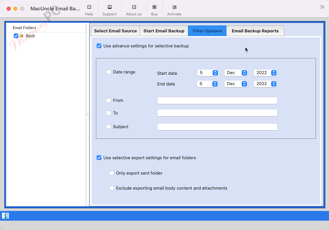Click the From text field
This screenshot has width=329, height=230.
[x=218, y=100]
